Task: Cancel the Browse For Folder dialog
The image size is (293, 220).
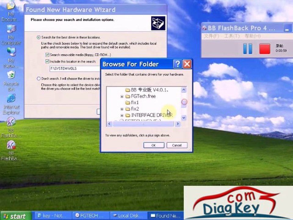Action: (177, 145)
